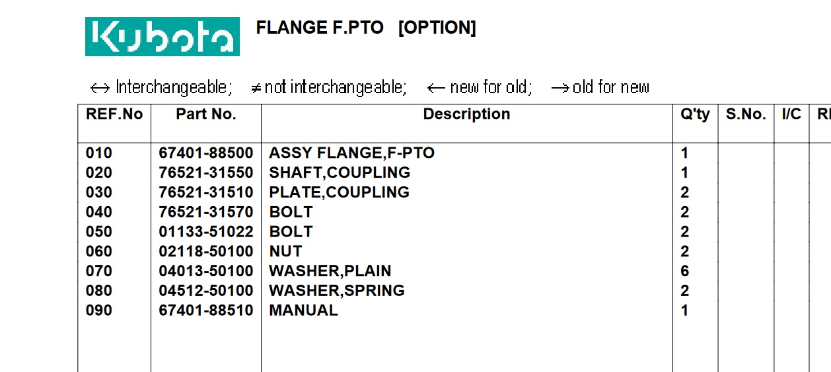This screenshot has height=372, width=831.
Task: Select part number 67401-88500
Action: tap(205, 153)
